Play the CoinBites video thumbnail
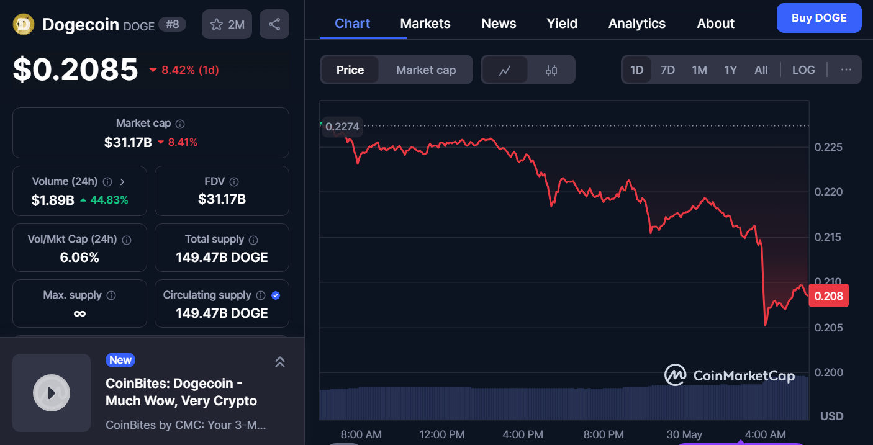The image size is (873, 445). point(52,393)
